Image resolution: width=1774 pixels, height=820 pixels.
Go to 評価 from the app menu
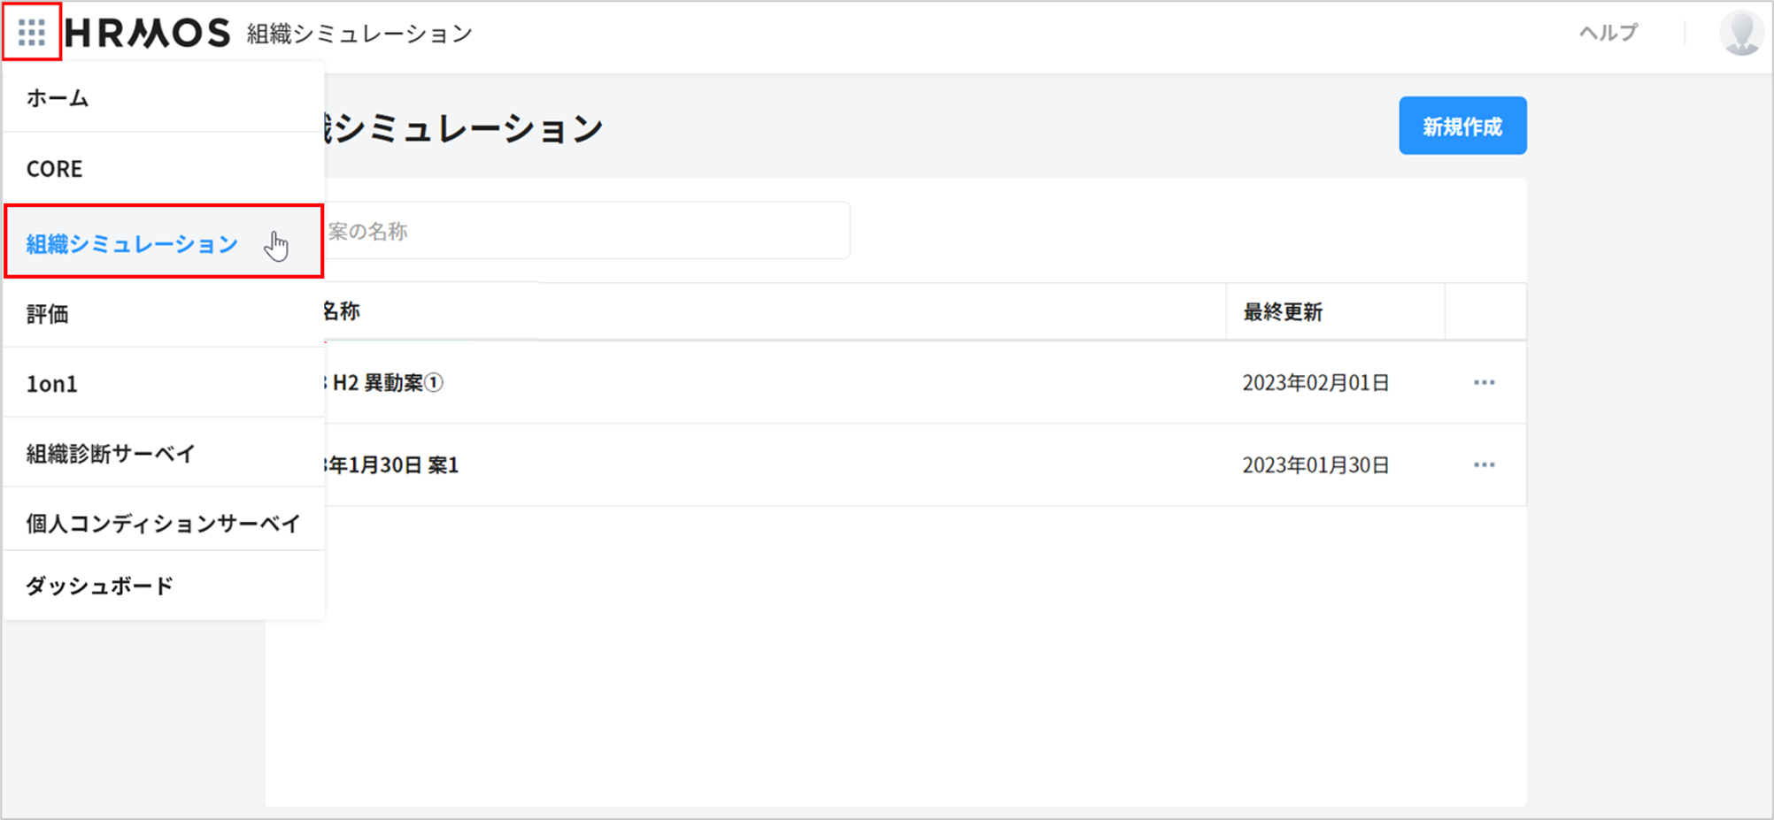(x=48, y=314)
